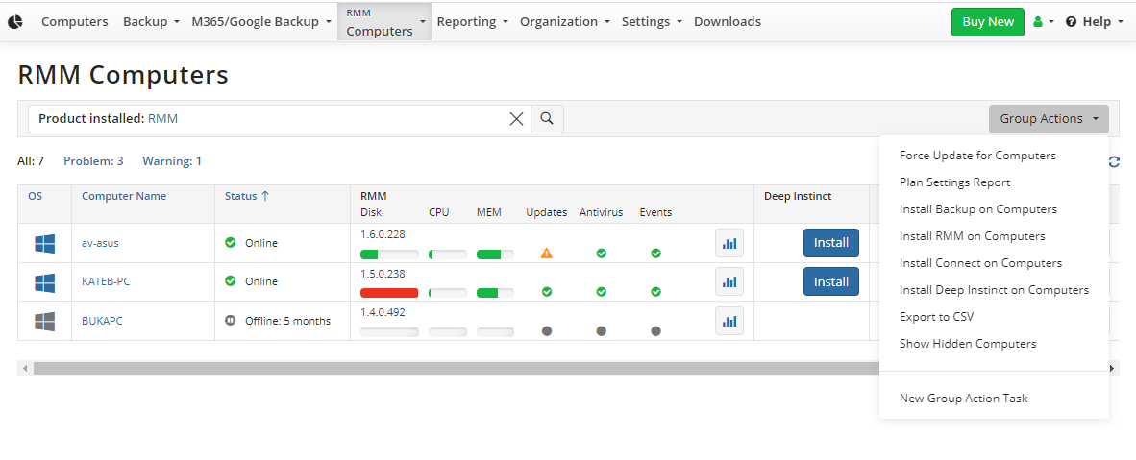Image resolution: width=1136 pixels, height=460 pixels.
Task: Click the green Disk usage bar for av-asus
Action: (389, 254)
